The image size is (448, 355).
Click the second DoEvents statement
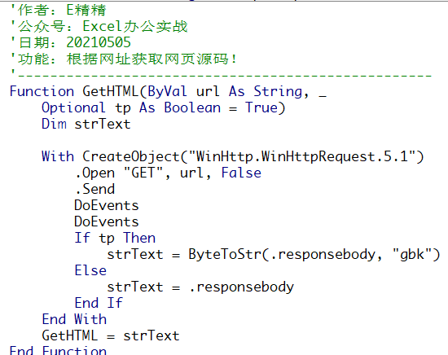(107, 222)
